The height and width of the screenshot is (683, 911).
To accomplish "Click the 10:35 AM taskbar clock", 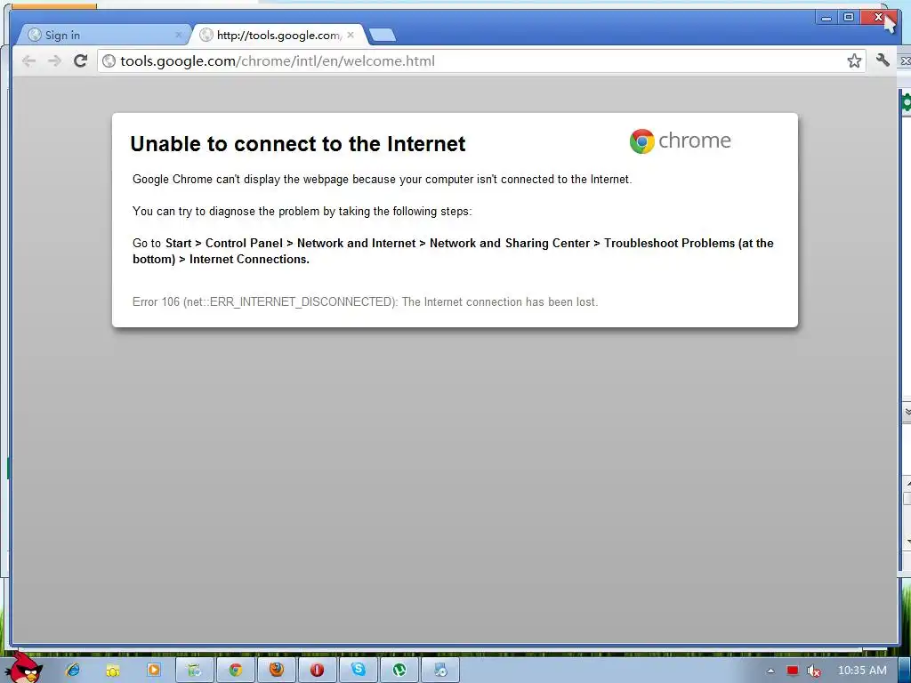I will (861, 671).
